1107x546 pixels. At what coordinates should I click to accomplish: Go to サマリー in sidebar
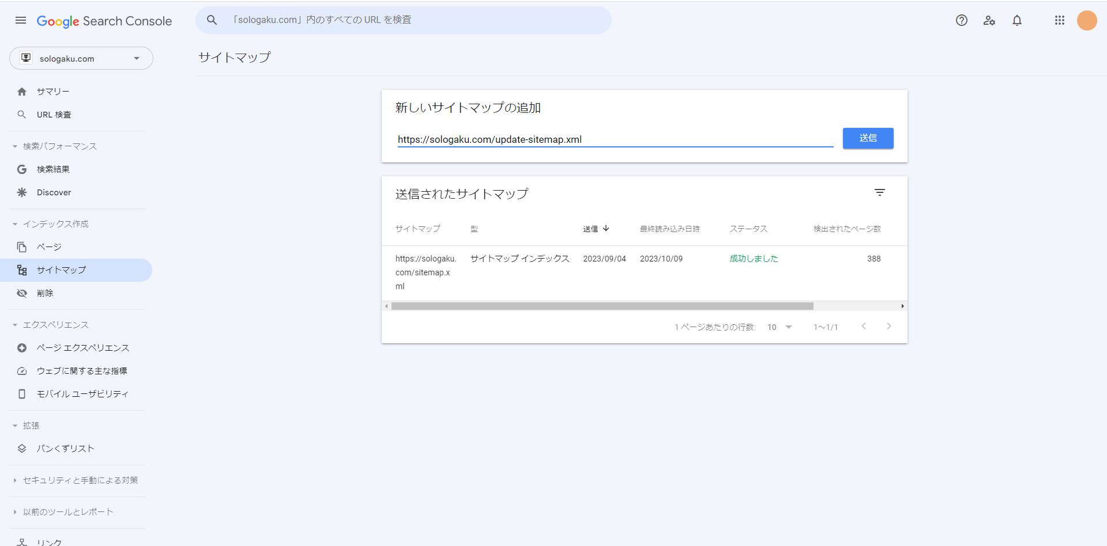click(53, 92)
